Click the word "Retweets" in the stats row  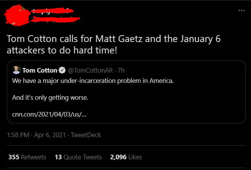tap(34, 157)
